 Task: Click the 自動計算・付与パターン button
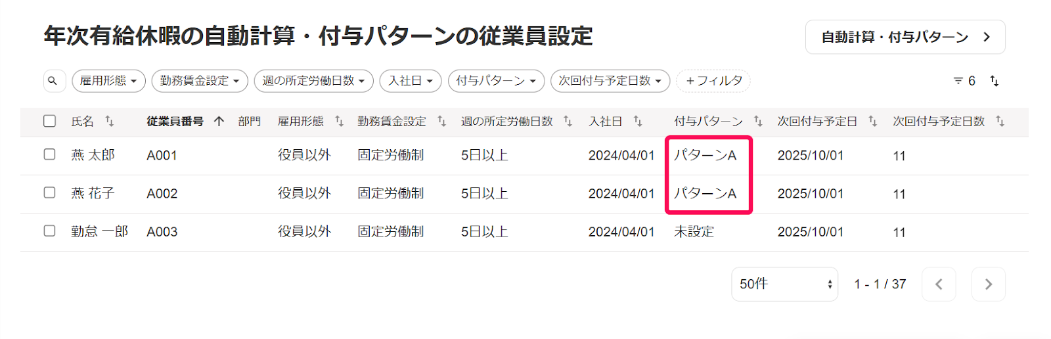pos(905,37)
